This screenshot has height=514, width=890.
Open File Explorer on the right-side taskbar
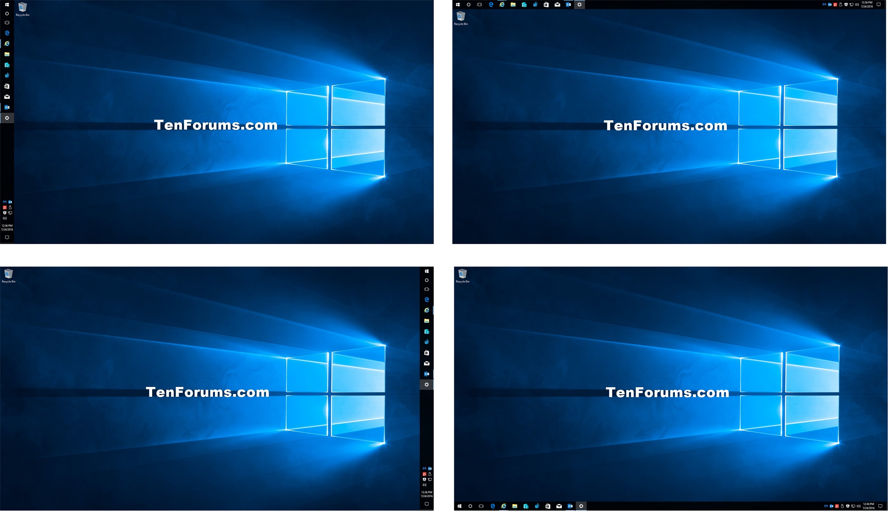click(426, 321)
